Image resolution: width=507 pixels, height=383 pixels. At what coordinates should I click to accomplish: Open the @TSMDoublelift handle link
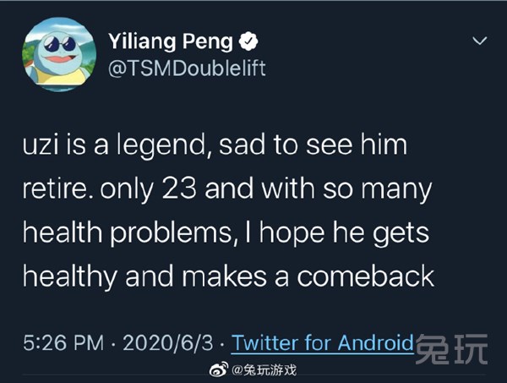[x=187, y=68]
